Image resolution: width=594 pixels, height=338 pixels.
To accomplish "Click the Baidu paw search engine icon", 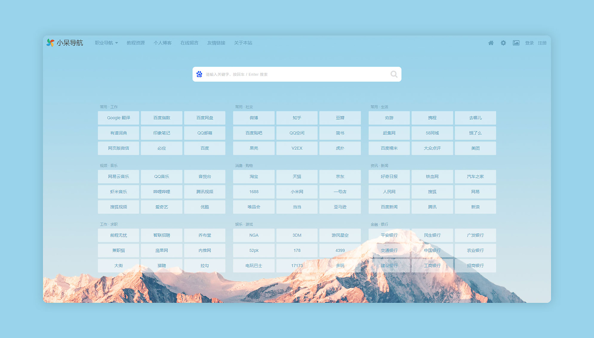I will [x=199, y=74].
